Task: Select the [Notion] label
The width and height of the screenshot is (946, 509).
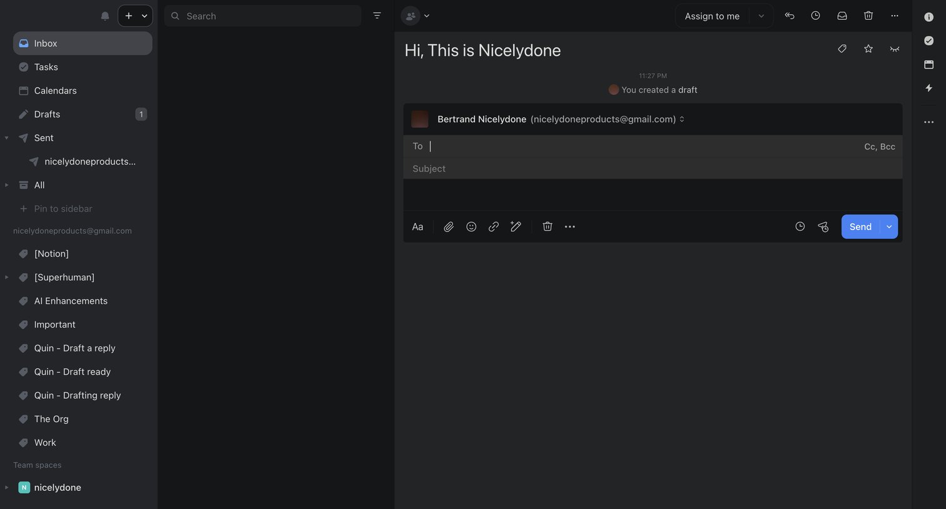Action: [83, 254]
